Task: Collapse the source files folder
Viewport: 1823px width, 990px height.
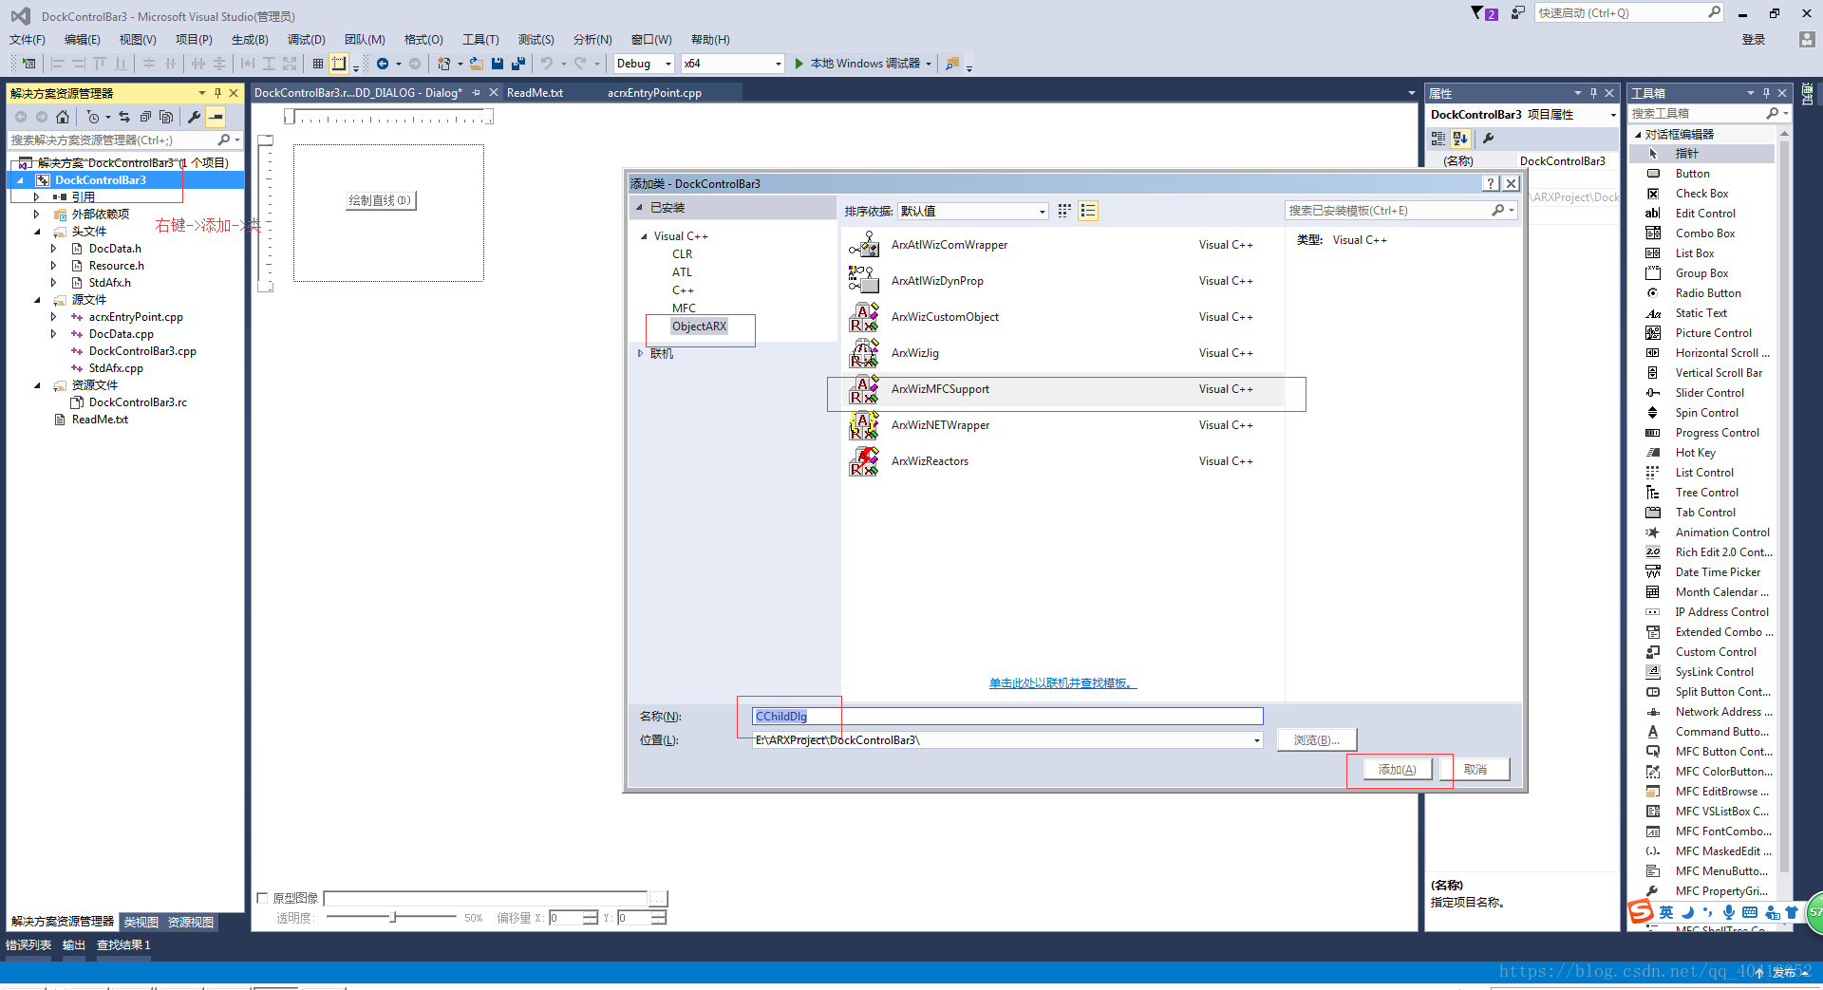Action: tap(38, 300)
